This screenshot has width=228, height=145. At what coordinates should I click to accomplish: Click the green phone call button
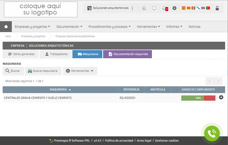212,133
